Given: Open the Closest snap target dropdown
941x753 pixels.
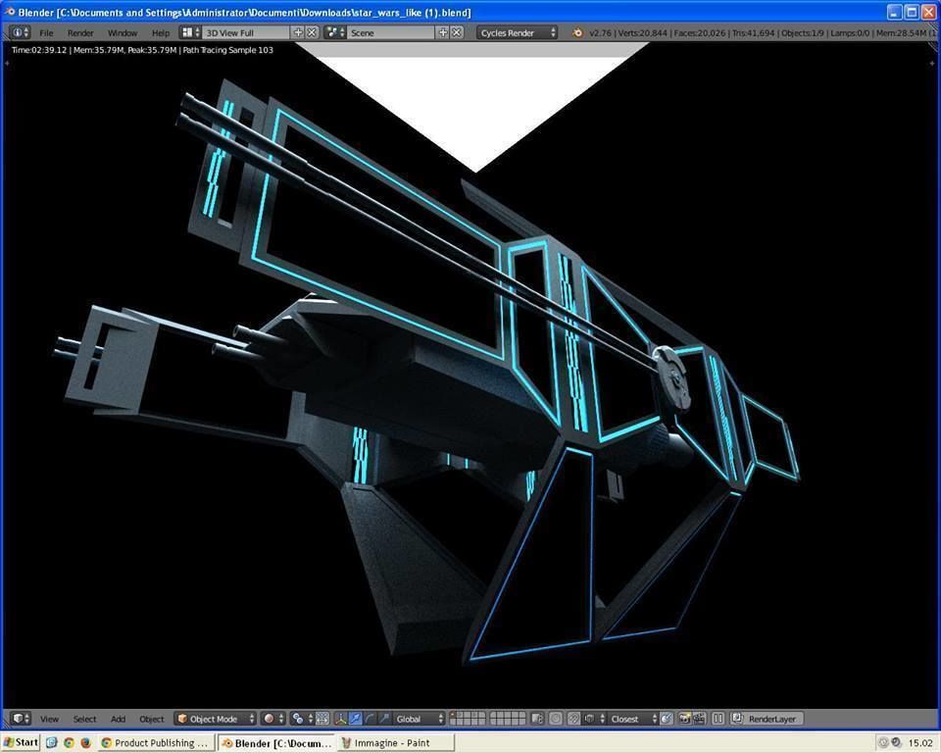Looking at the screenshot, I should tap(632, 719).
